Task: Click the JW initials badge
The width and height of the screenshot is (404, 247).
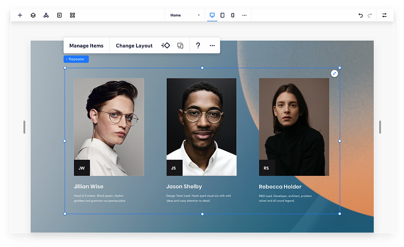Action: 82,168
